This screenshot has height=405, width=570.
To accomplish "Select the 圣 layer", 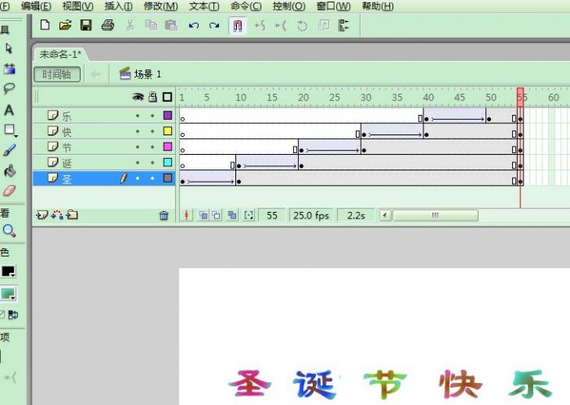I will (104, 178).
